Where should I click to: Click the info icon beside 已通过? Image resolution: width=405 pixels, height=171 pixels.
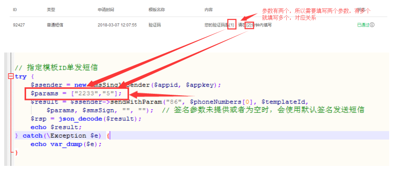(x=372, y=25)
